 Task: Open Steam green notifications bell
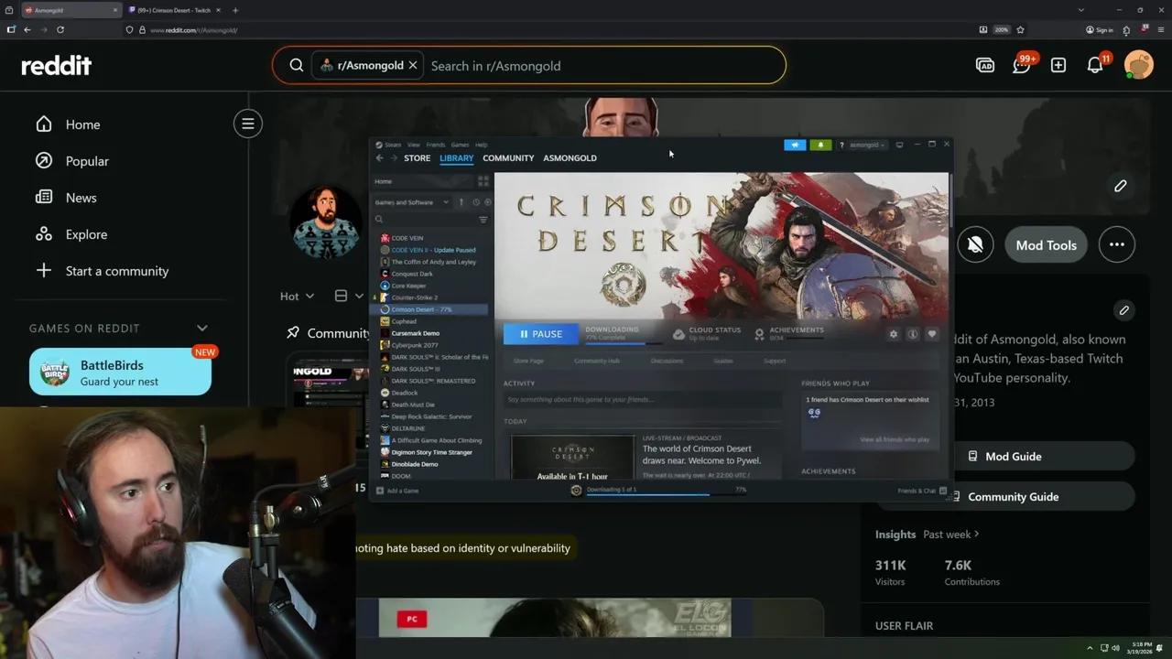820,145
